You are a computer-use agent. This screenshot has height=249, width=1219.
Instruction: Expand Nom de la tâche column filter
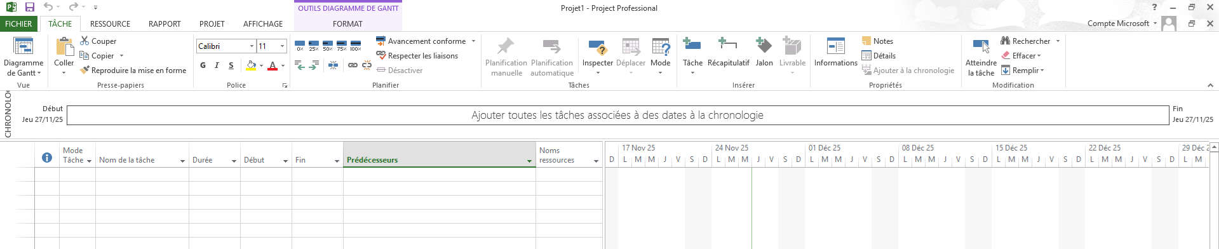(182, 161)
